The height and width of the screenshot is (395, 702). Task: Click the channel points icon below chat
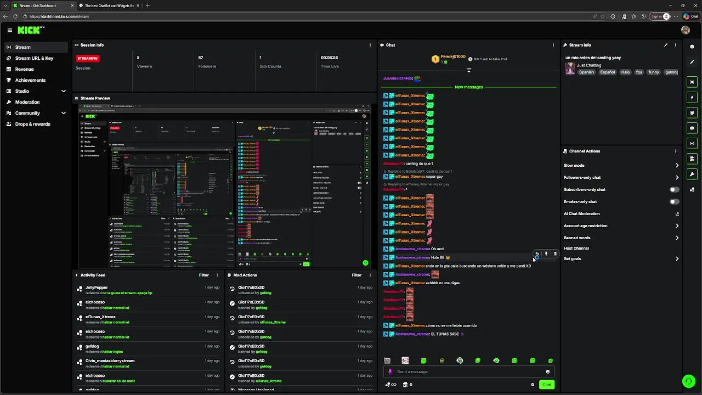pyautogui.click(x=391, y=385)
